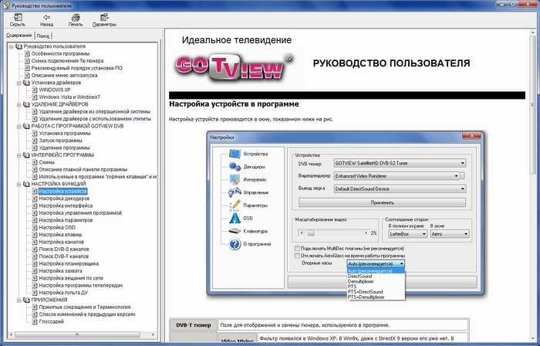Collapse the ПРИЛОЖЕНИЯ tree node

[19, 300]
